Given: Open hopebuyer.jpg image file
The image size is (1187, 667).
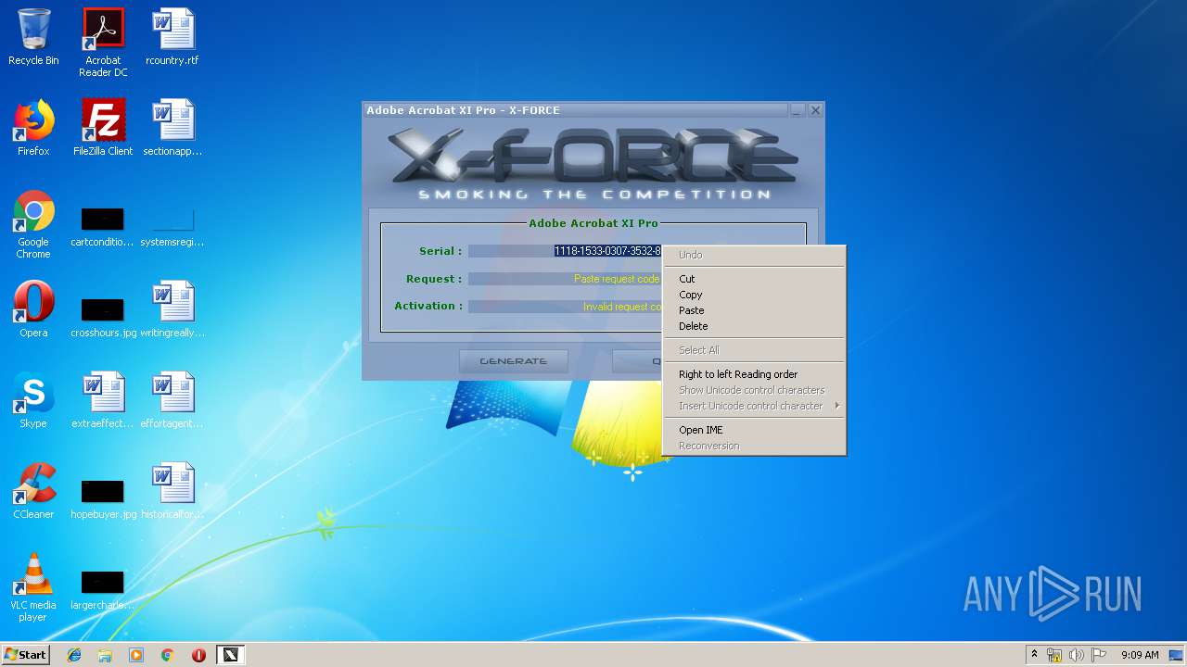Looking at the screenshot, I should click(103, 498).
